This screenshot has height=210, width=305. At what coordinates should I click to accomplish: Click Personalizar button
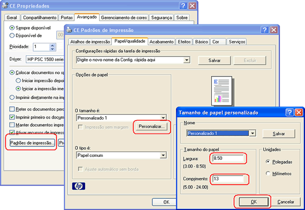coord(152,127)
